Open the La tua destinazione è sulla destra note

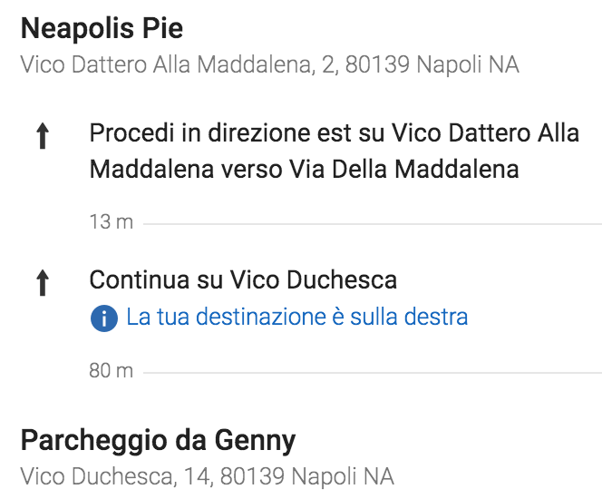pos(279,318)
